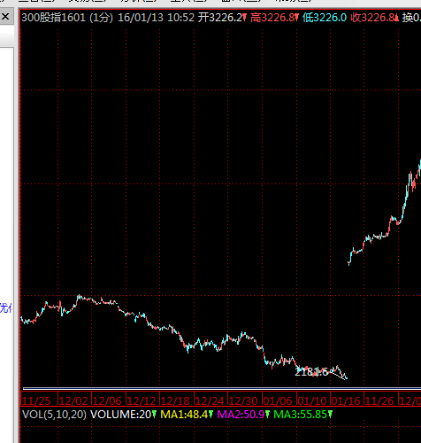Screen dimensions: 421x443
Task: Click the chart title 300股指1601 (1分)
Action: [x=67, y=18]
